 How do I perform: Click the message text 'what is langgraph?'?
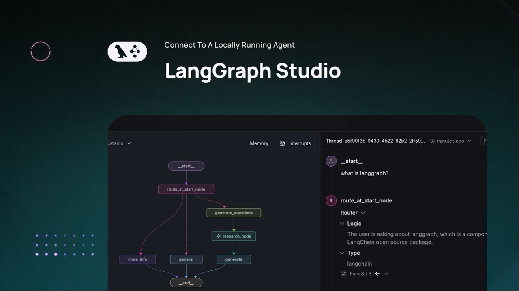coord(365,173)
